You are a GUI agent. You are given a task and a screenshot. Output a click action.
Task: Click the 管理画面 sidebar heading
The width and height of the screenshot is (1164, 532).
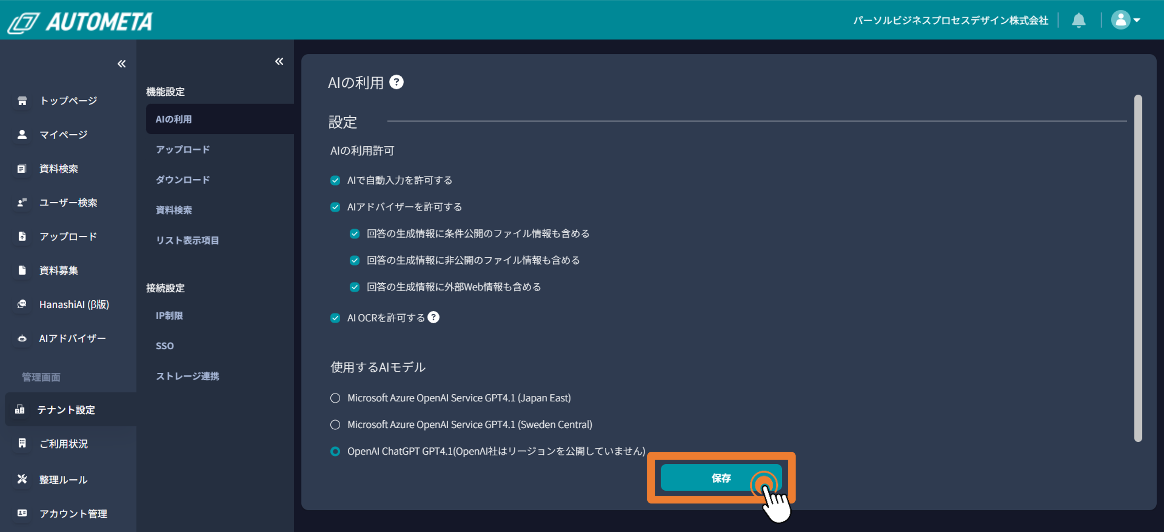pos(41,377)
